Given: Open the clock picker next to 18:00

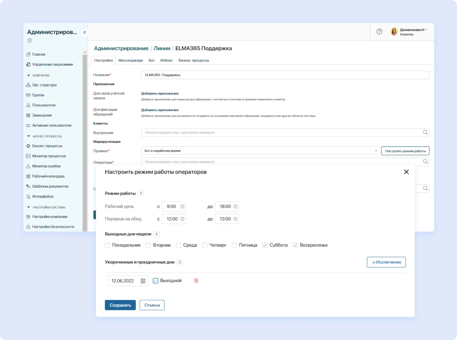Looking at the screenshot, I should point(235,206).
